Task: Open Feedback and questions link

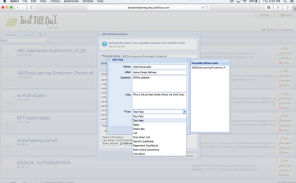Action: [x=278, y=30]
